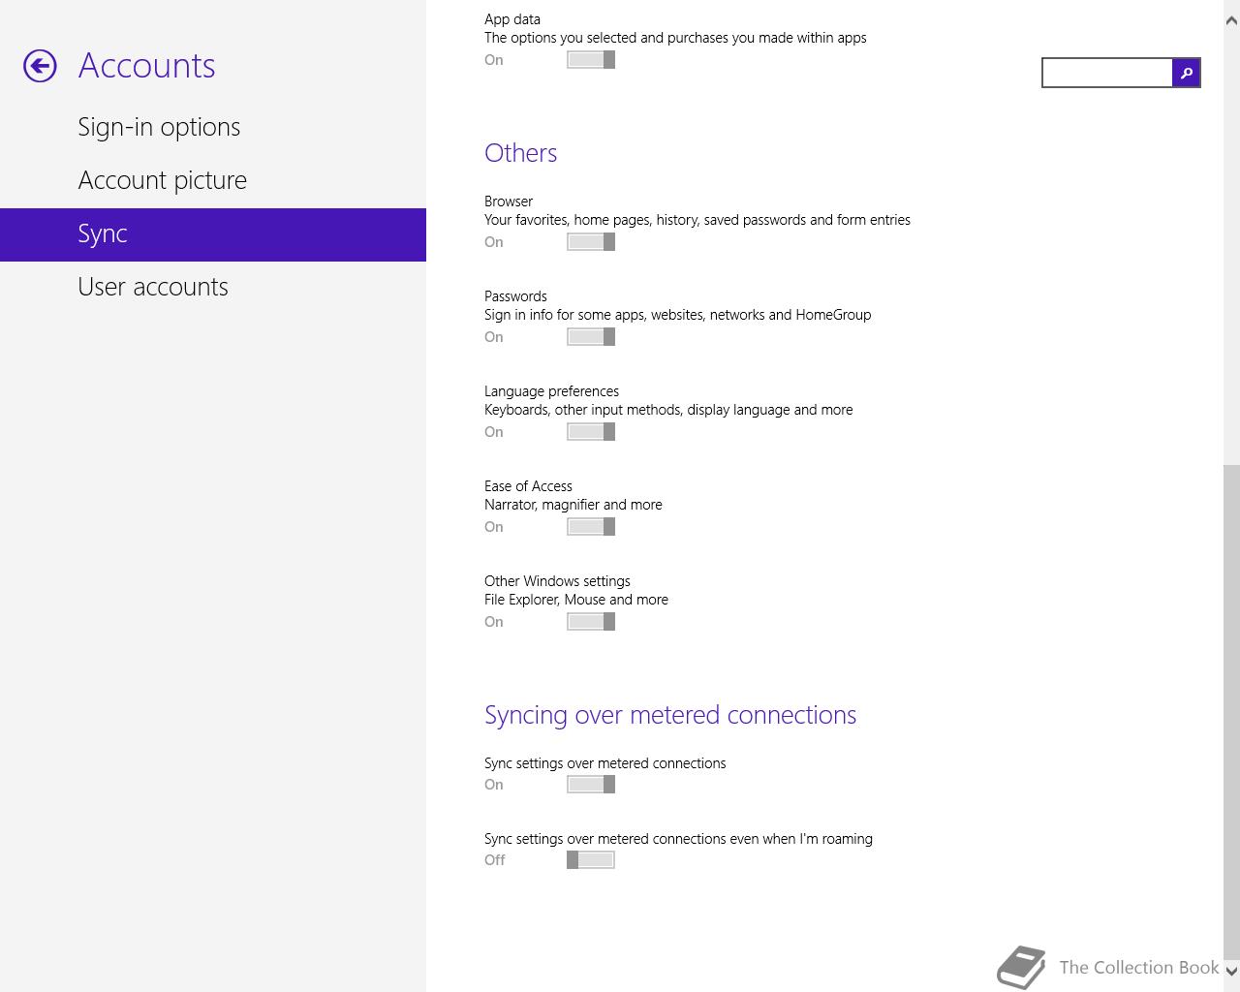Click the Other Windows settings label
The image size is (1240, 992).
tap(557, 581)
